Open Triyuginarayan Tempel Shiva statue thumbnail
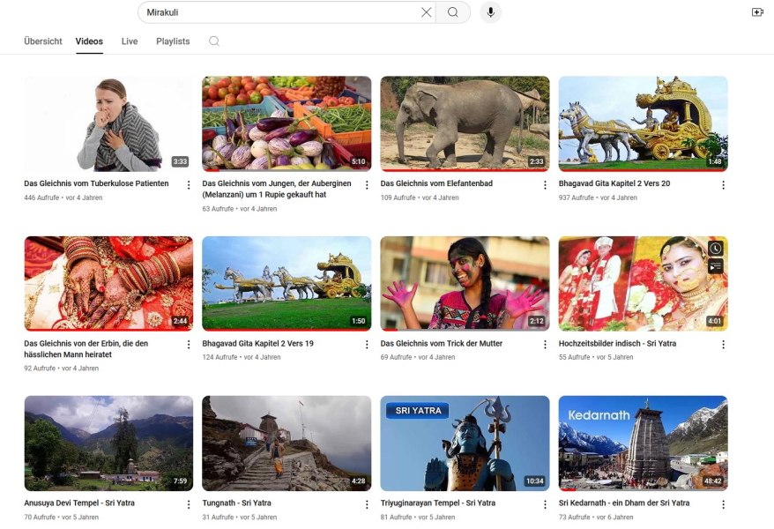The image size is (774, 529). pyautogui.click(x=465, y=443)
